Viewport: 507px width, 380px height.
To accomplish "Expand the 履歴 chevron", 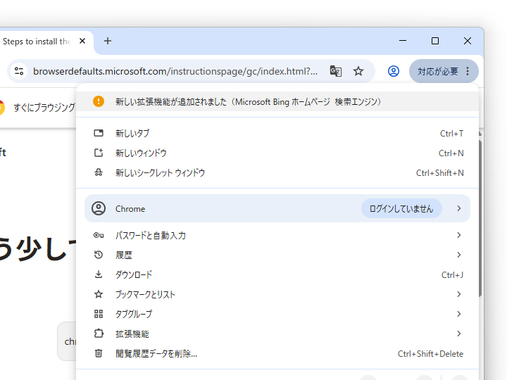I will [x=459, y=255].
